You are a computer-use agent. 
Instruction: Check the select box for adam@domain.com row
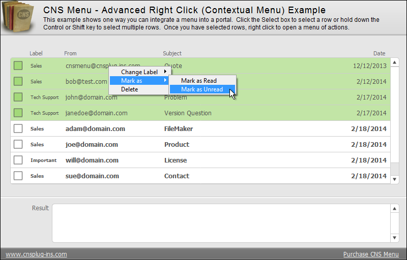(x=18, y=128)
